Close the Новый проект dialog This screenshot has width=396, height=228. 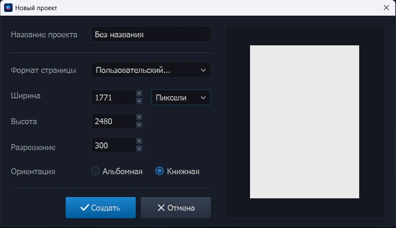click(386, 8)
